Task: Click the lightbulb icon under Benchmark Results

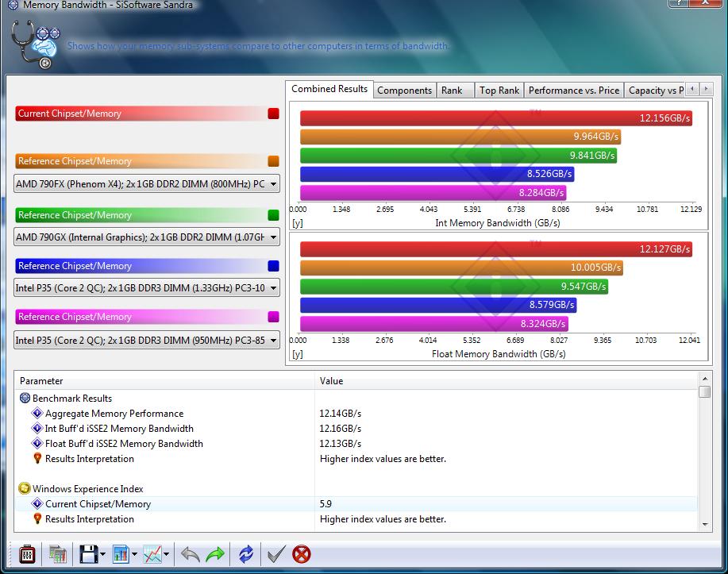Action: (x=37, y=458)
